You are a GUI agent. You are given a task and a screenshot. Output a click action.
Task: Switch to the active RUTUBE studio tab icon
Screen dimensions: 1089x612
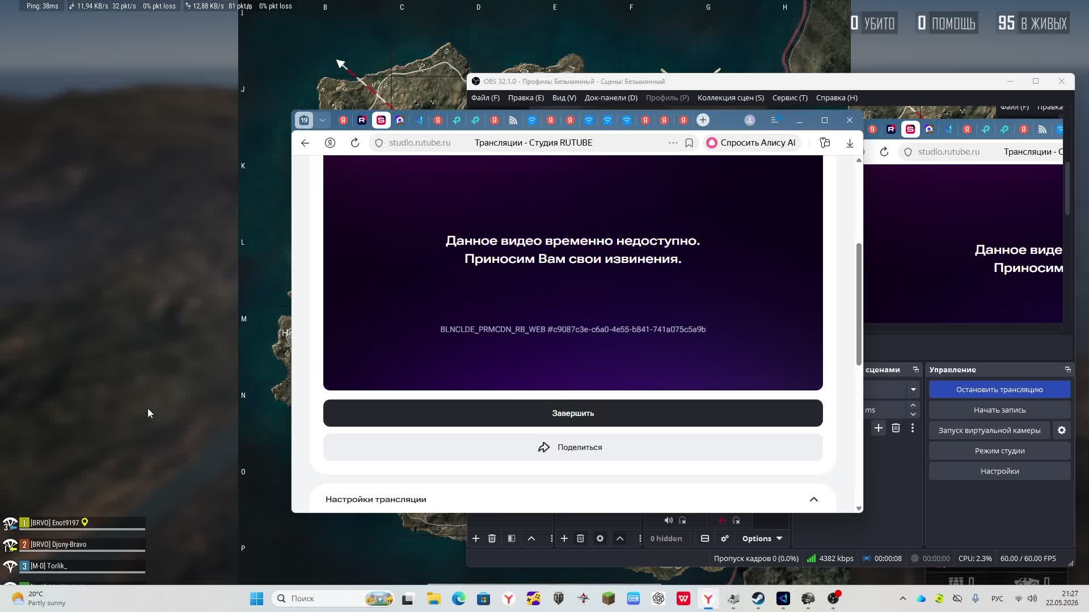[x=381, y=120]
